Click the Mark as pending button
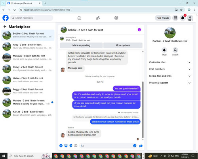The image size is (198, 159). (x=81, y=45)
